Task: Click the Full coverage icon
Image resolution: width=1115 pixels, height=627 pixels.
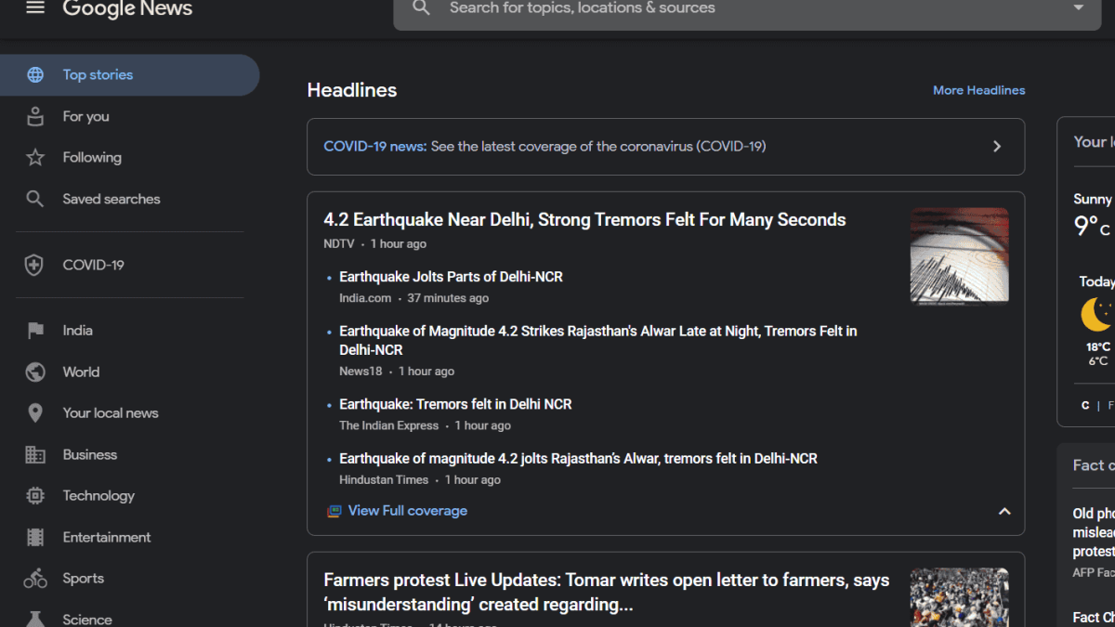Action: pyautogui.click(x=334, y=511)
